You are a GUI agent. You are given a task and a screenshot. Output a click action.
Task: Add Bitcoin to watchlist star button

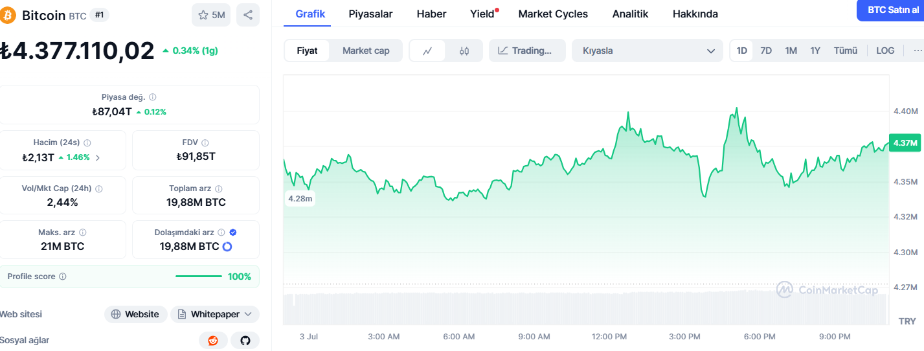pos(211,15)
